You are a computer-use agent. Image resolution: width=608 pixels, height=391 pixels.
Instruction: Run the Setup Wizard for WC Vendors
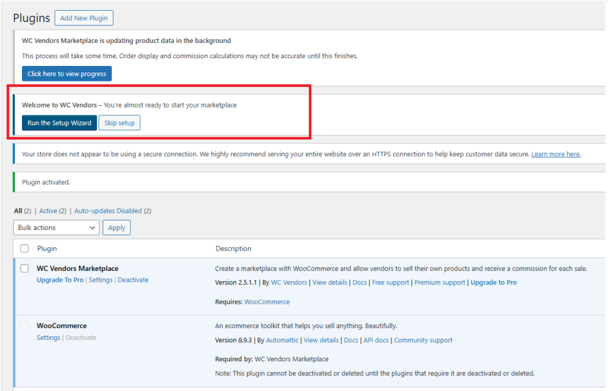pos(59,122)
